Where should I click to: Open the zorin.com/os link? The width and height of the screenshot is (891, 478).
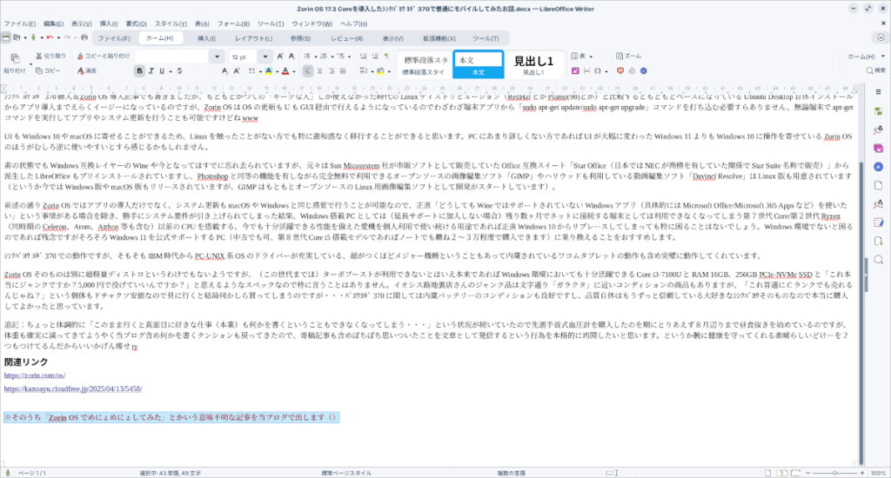point(35,375)
